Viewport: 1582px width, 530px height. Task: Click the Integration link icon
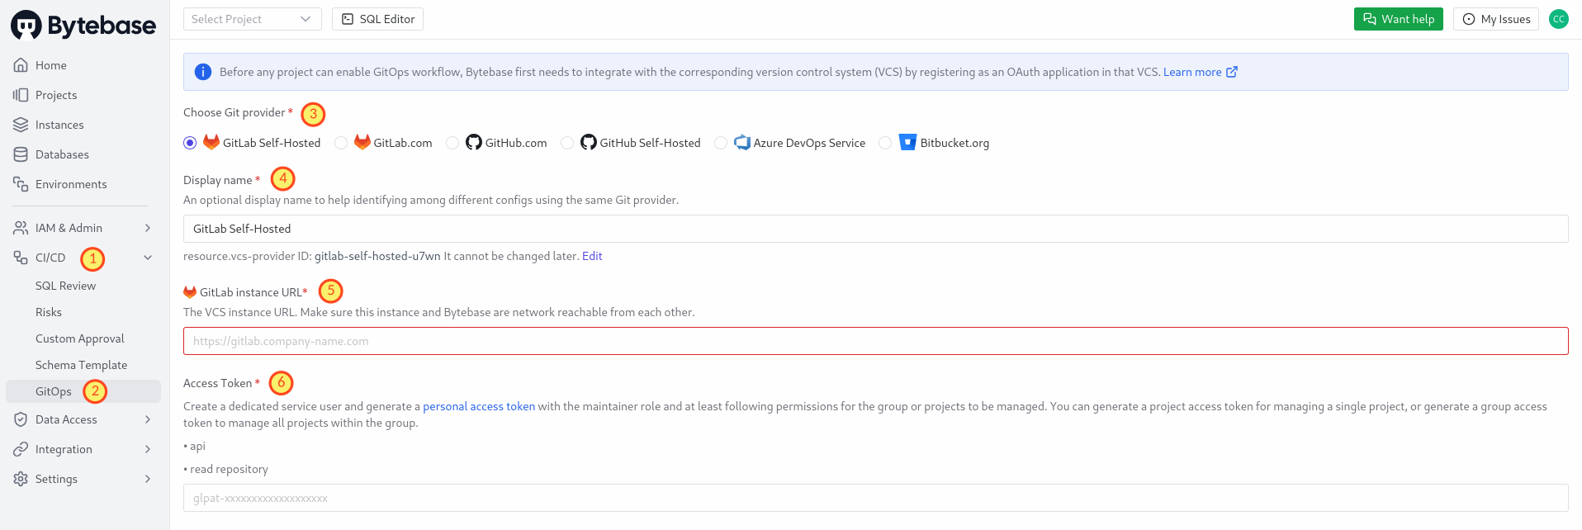tap(21, 449)
